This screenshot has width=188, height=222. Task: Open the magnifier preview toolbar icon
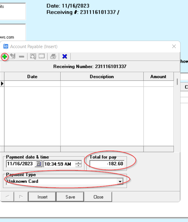point(33,56)
